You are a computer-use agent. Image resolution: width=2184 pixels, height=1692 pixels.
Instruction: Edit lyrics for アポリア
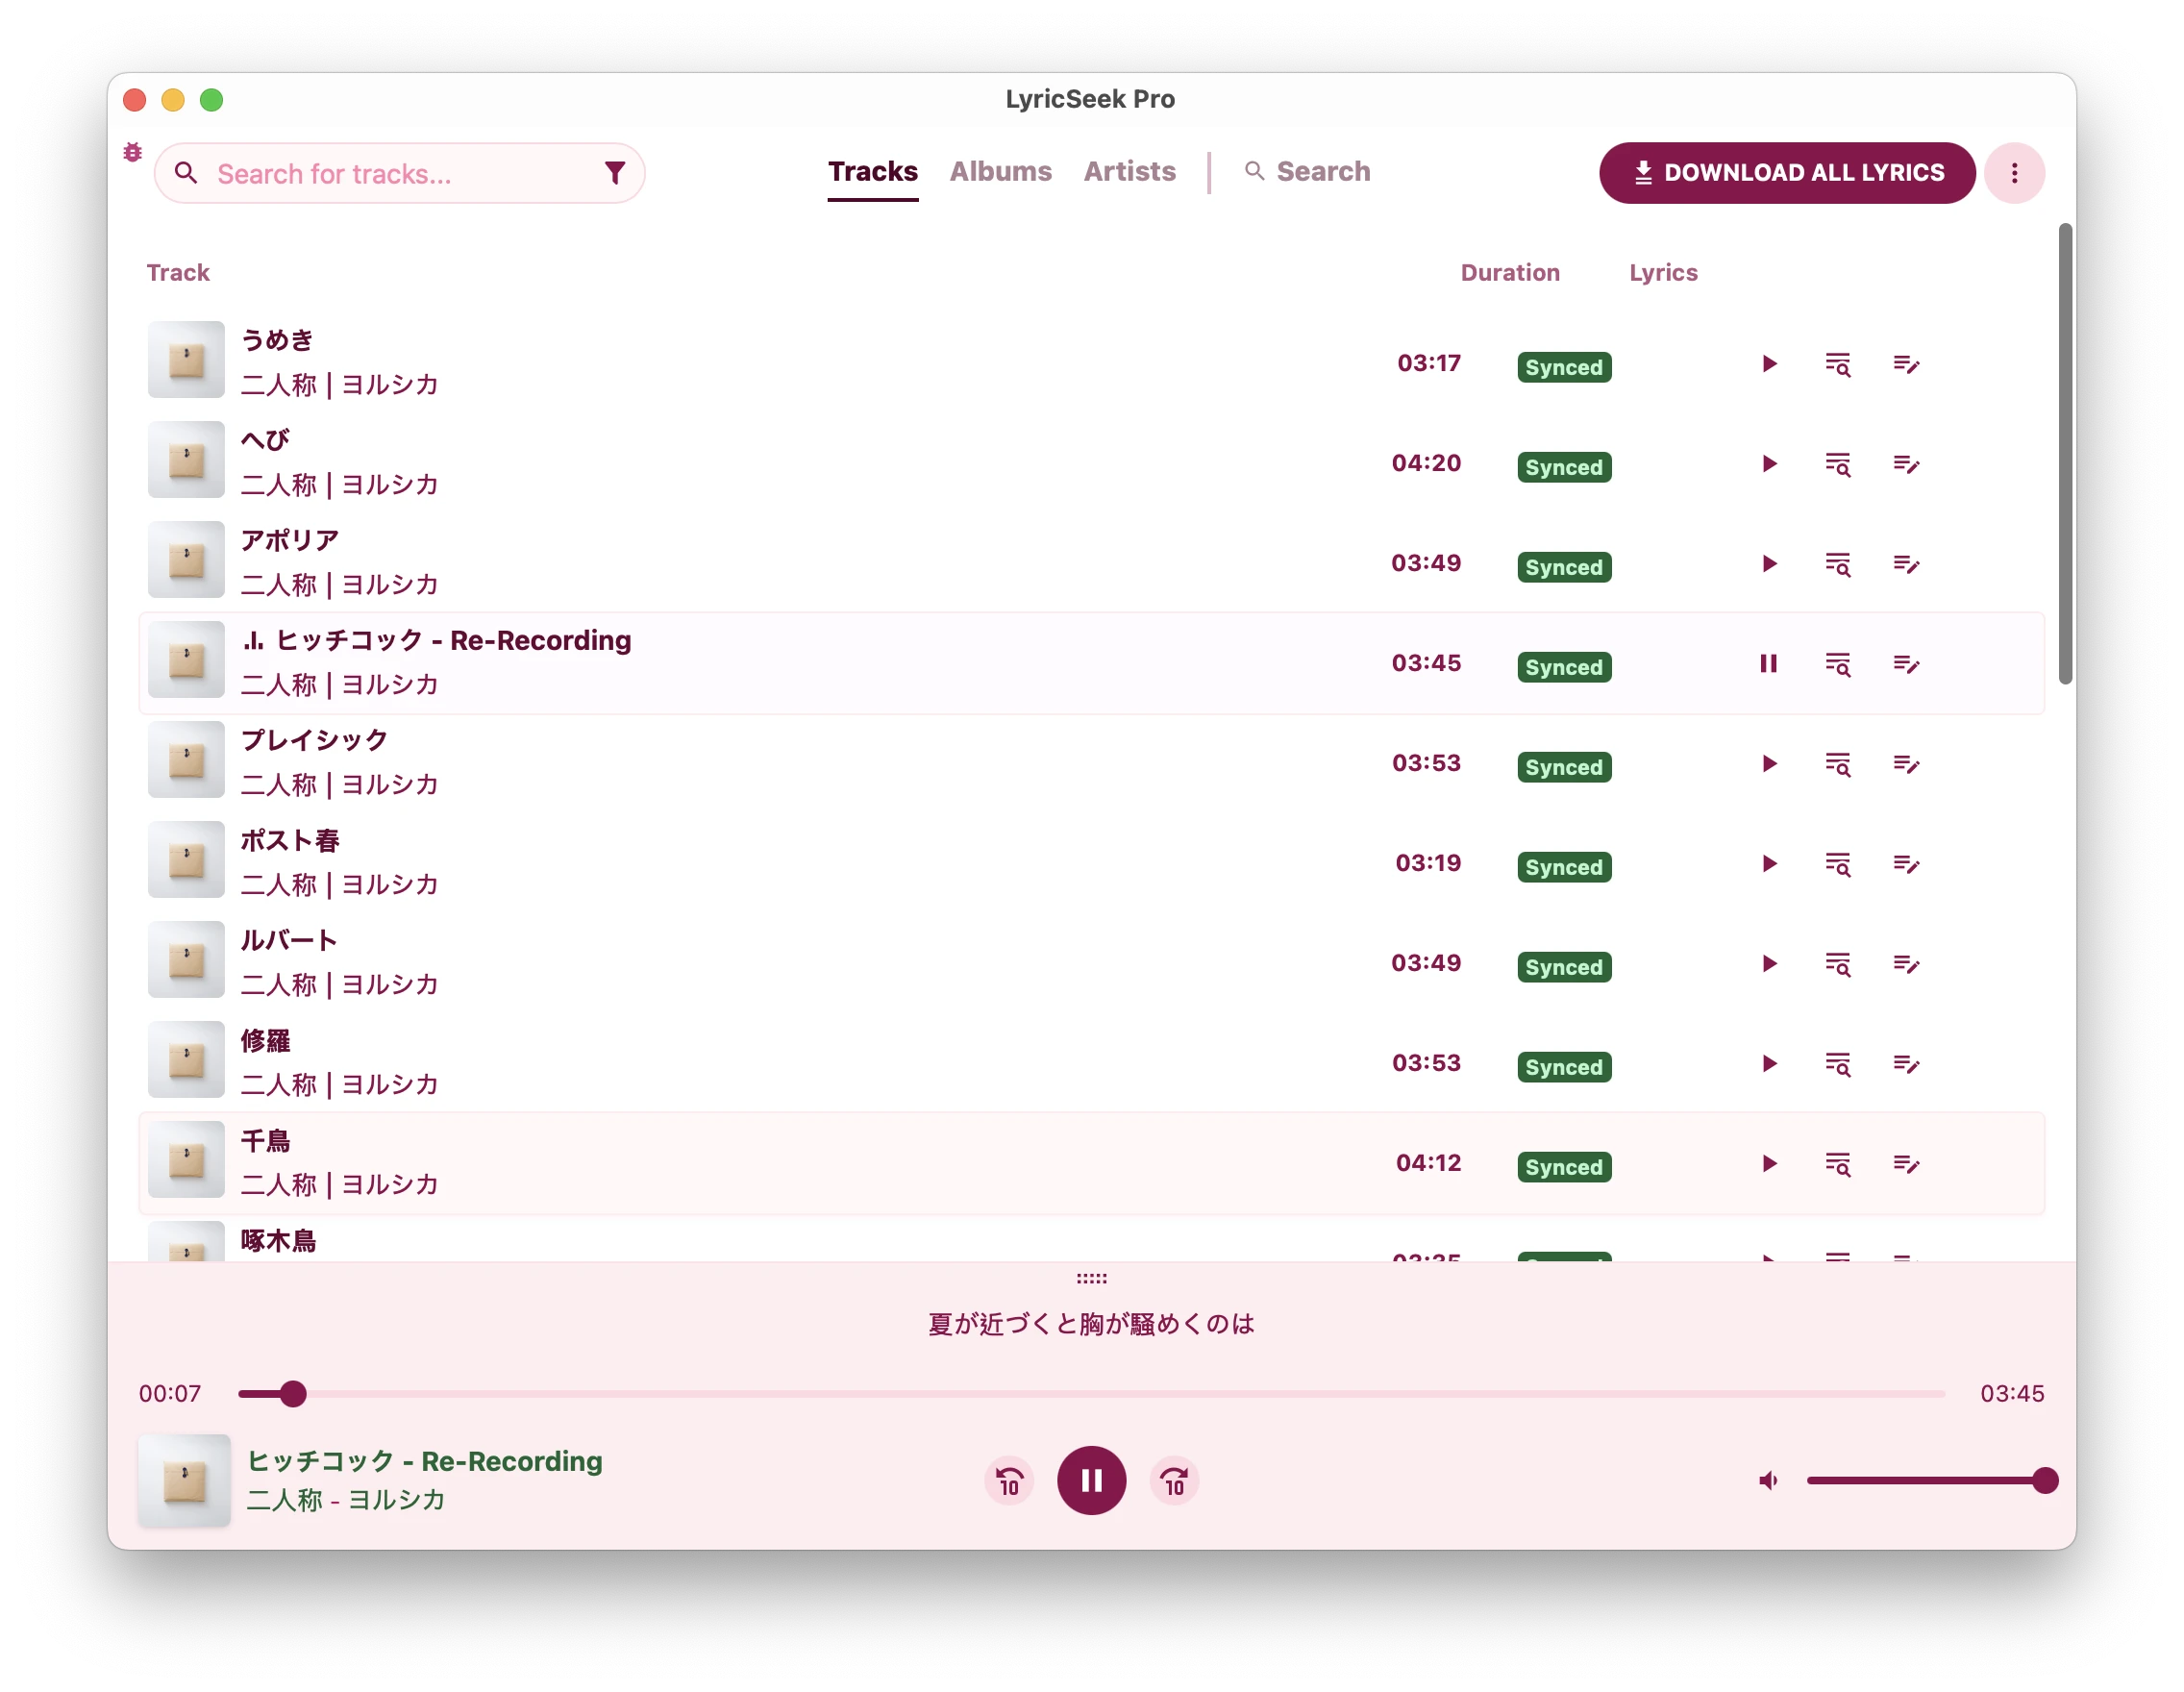tap(1906, 564)
